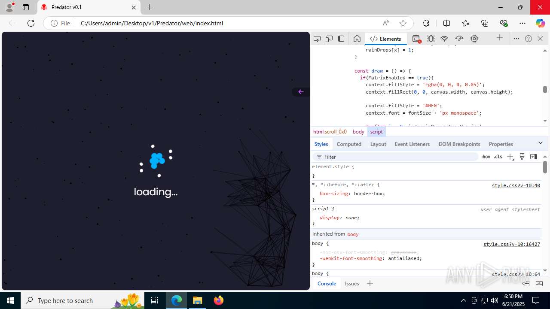Click the address bar URL
Image resolution: width=550 pixels, height=309 pixels.
(152, 23)
